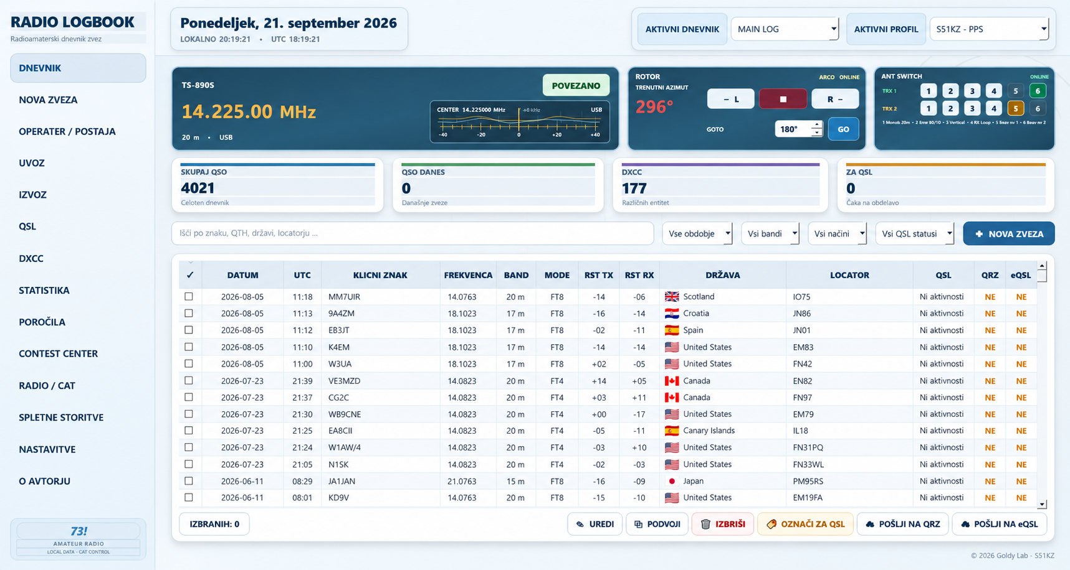Rotate rotor right with R button

835,99
